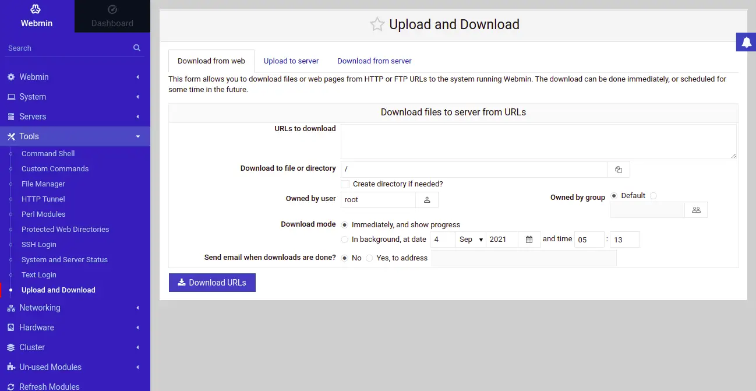Screen dimensions: 756x391
Task: Click the Owned by group text field
Action: coord(647,210)
